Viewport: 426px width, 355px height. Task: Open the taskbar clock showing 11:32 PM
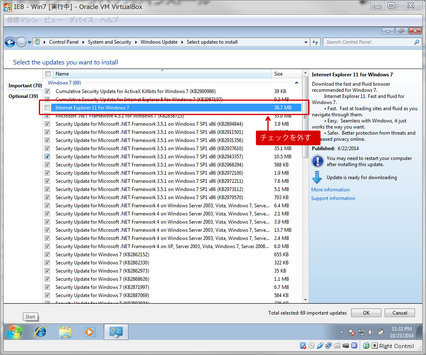[x=401, y=332]
